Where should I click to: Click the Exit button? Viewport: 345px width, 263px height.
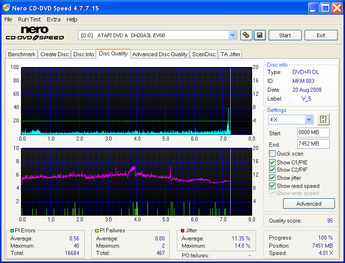tap(321, 35)
